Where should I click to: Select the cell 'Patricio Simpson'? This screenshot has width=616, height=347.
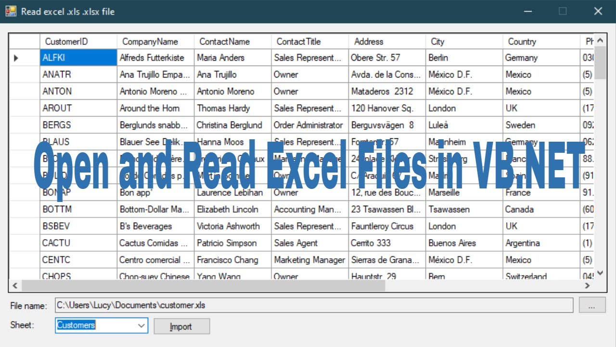coord(233,243)
